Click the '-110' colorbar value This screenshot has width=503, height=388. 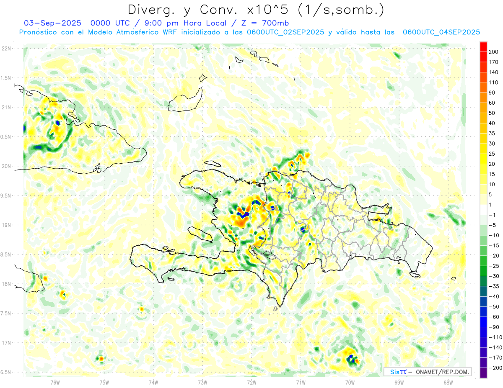click(x=495, y=337)
